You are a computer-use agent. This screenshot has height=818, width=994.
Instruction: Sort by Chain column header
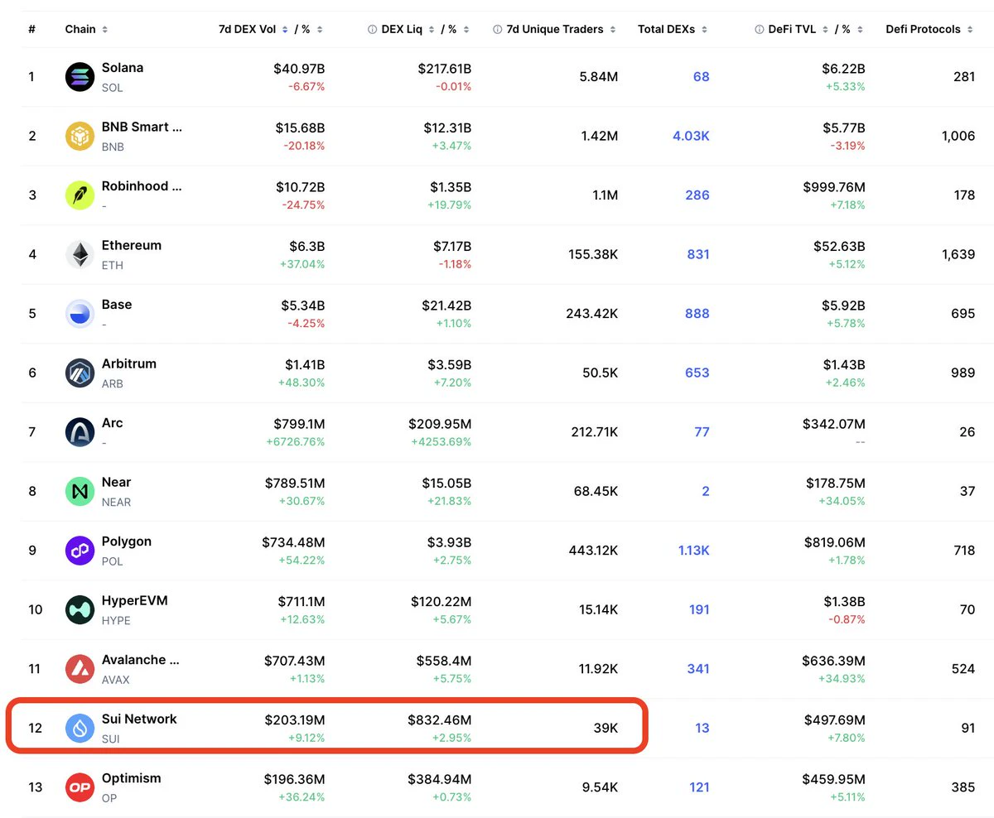tap(86, 29)
